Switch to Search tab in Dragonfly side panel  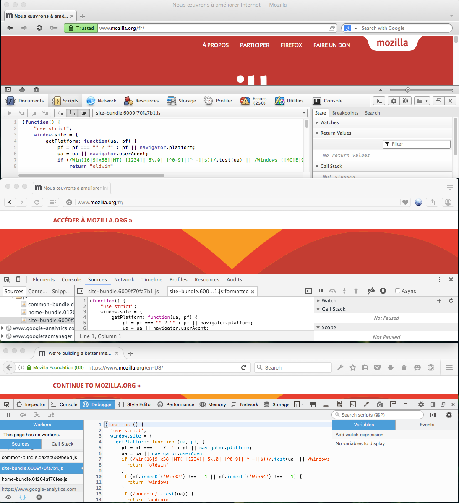[372, 113]
